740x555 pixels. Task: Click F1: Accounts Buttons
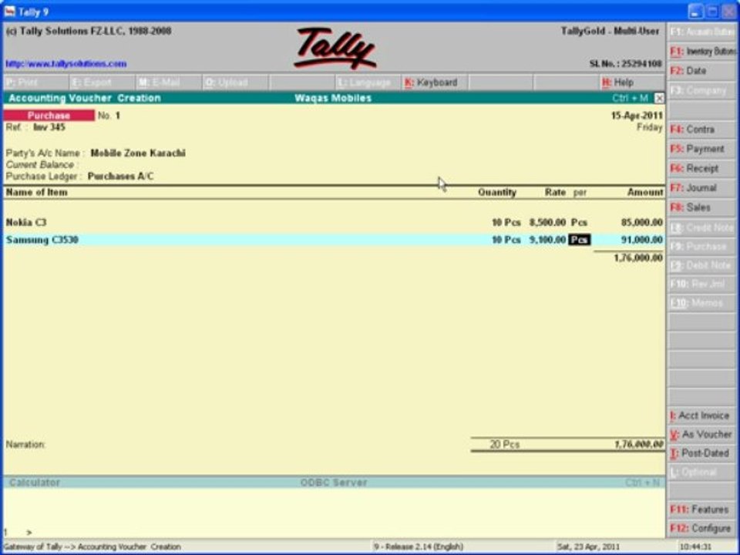[x=701, y=32]
